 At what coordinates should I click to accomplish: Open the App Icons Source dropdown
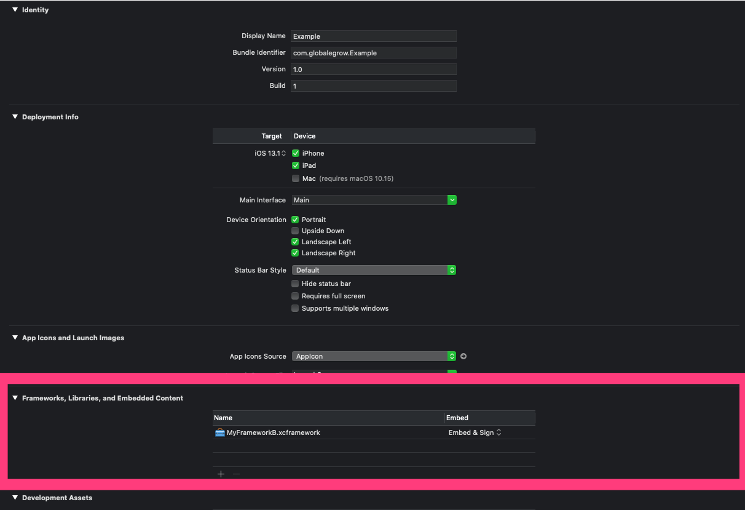tap(374, 356)
